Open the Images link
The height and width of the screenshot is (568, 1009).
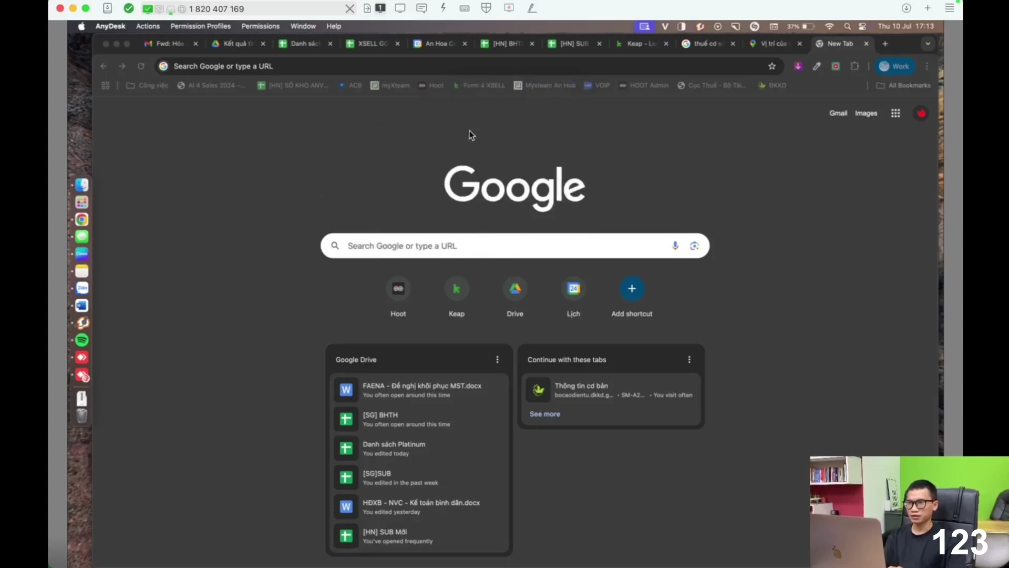(x=866, y=113)
